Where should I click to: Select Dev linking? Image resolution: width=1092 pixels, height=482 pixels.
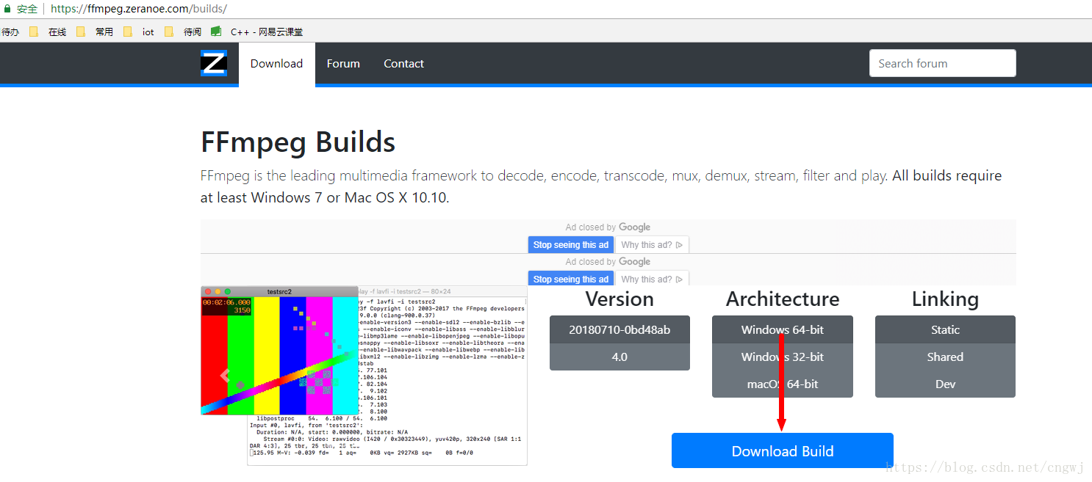point(945,384)
